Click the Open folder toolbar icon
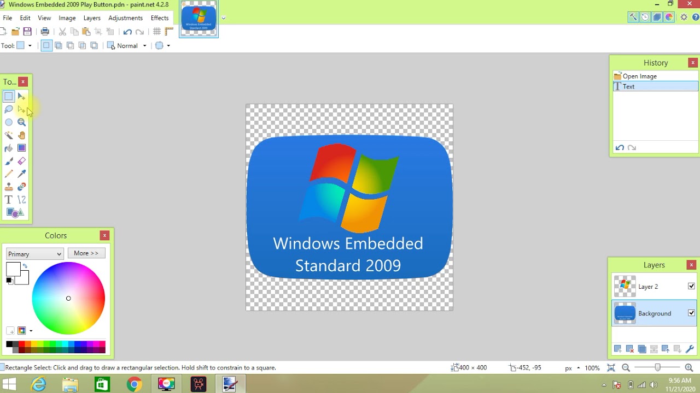 15,32
